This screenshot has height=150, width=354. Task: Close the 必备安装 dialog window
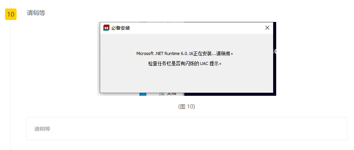point(267,28)
